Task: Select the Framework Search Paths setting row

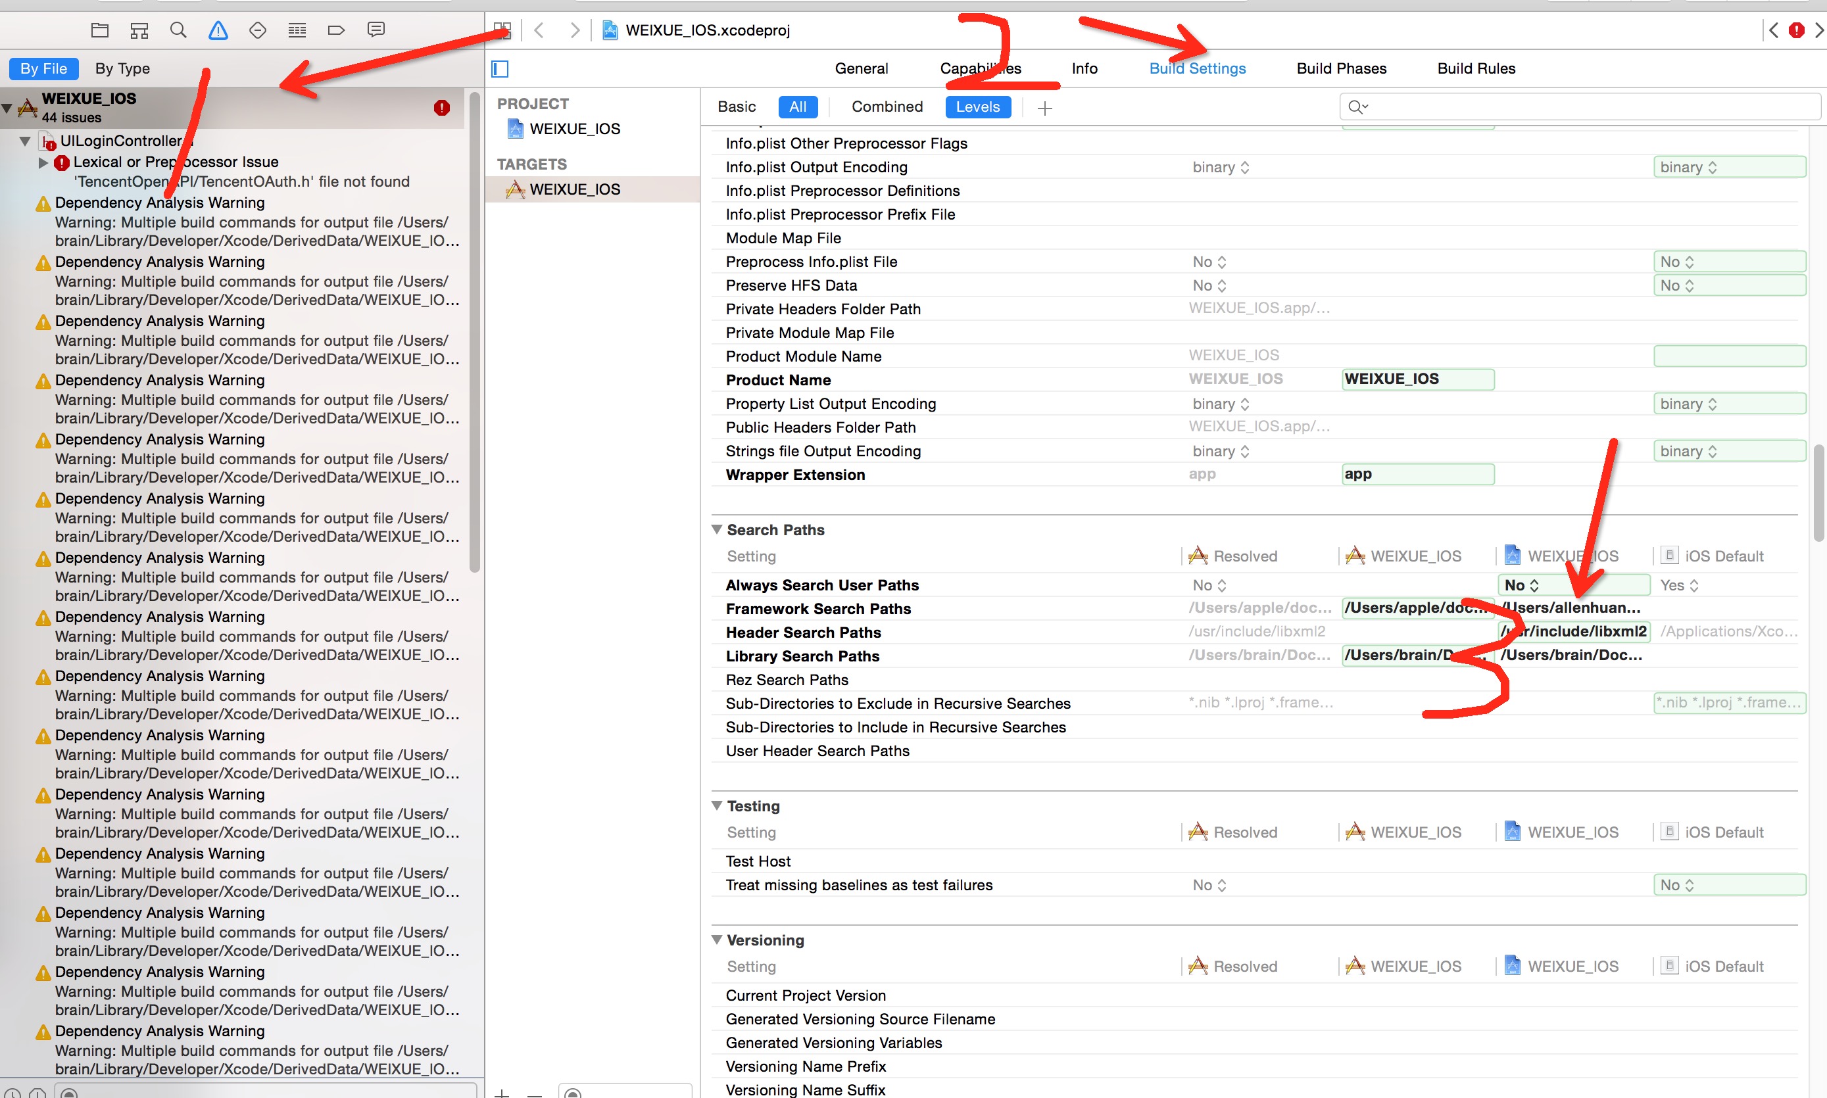Action: pyautogui.click(x=1255, y=609)
